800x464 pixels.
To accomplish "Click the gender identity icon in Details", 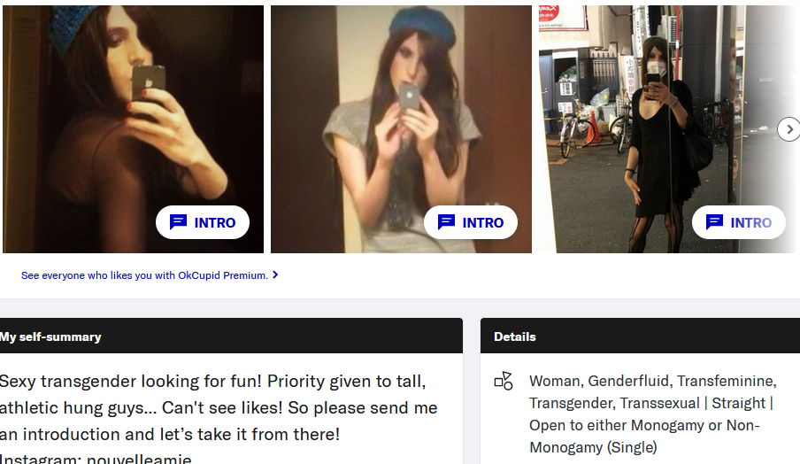I will (503, 381).
